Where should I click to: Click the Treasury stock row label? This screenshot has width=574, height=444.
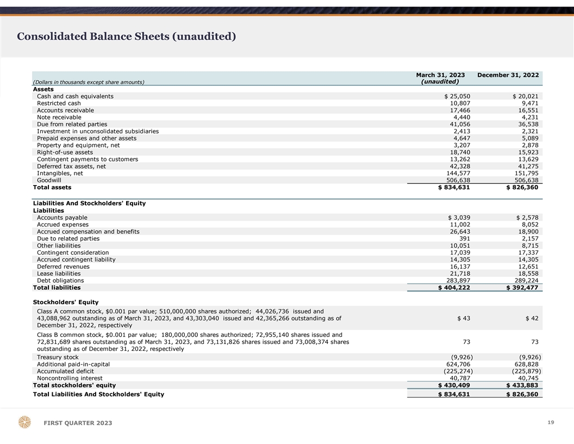[x=58, y=357]
